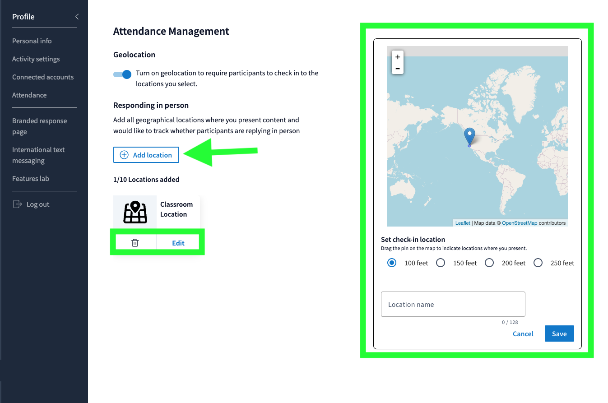This screenshot has height=403, width=608.
Task: Enable geolocation check-in toggle
Action: tap(122, 74)
